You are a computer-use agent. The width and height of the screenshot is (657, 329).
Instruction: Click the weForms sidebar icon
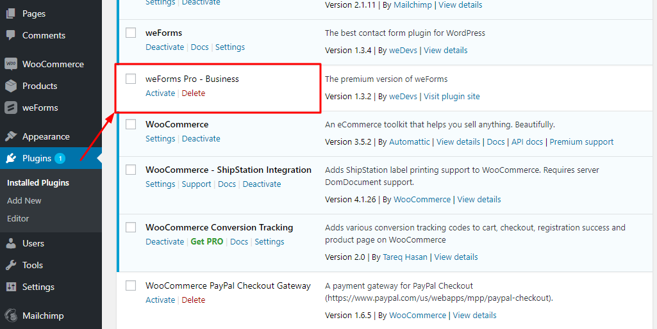[11, 108]
